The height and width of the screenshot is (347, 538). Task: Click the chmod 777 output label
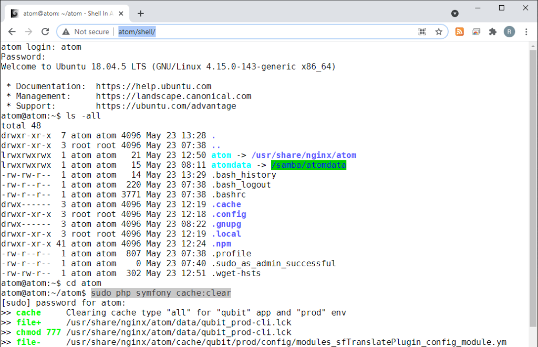(38, 333)
